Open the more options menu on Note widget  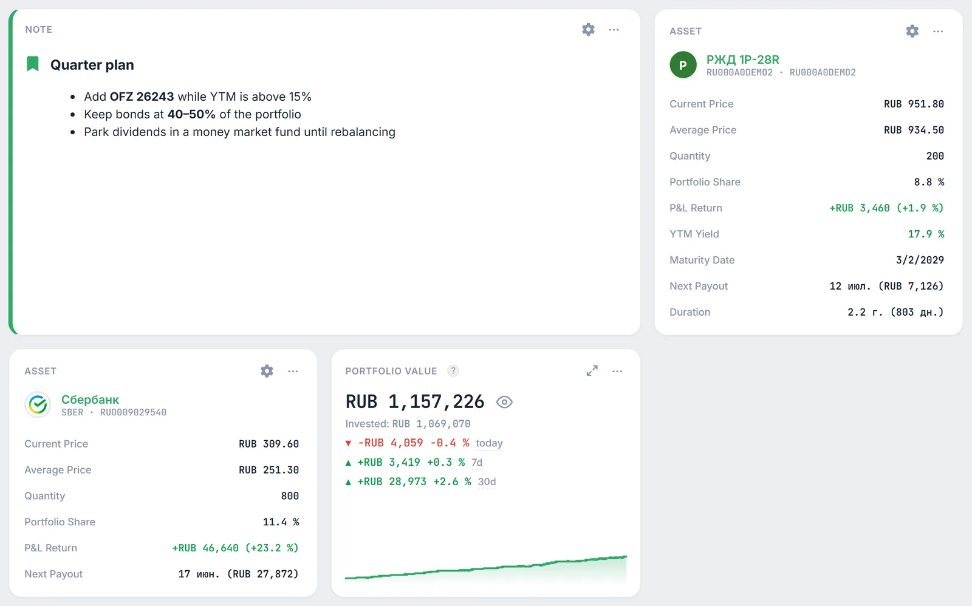click(x=614, y=29)
